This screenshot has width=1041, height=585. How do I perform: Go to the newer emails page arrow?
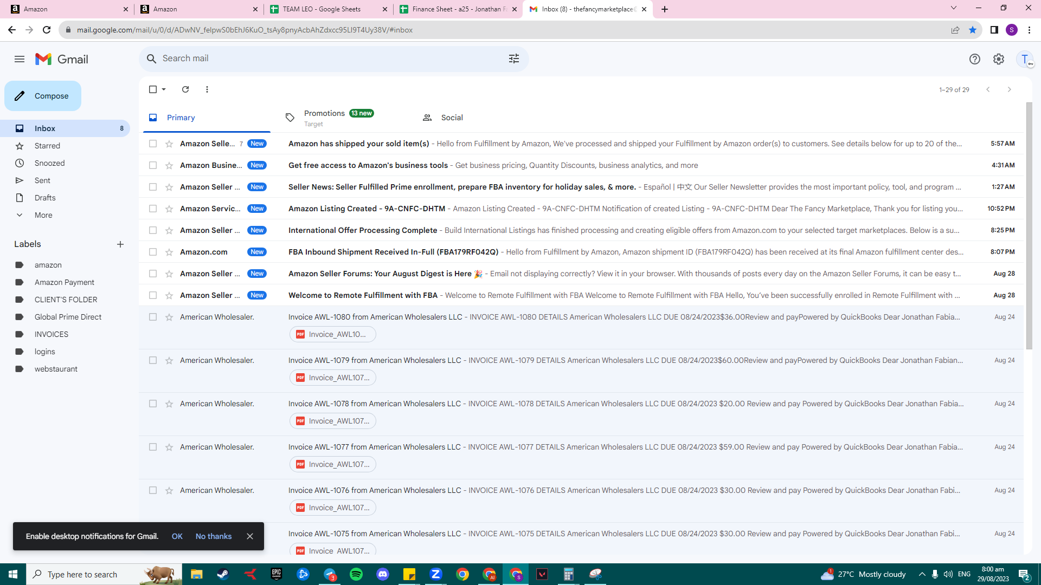coord(988,89)
